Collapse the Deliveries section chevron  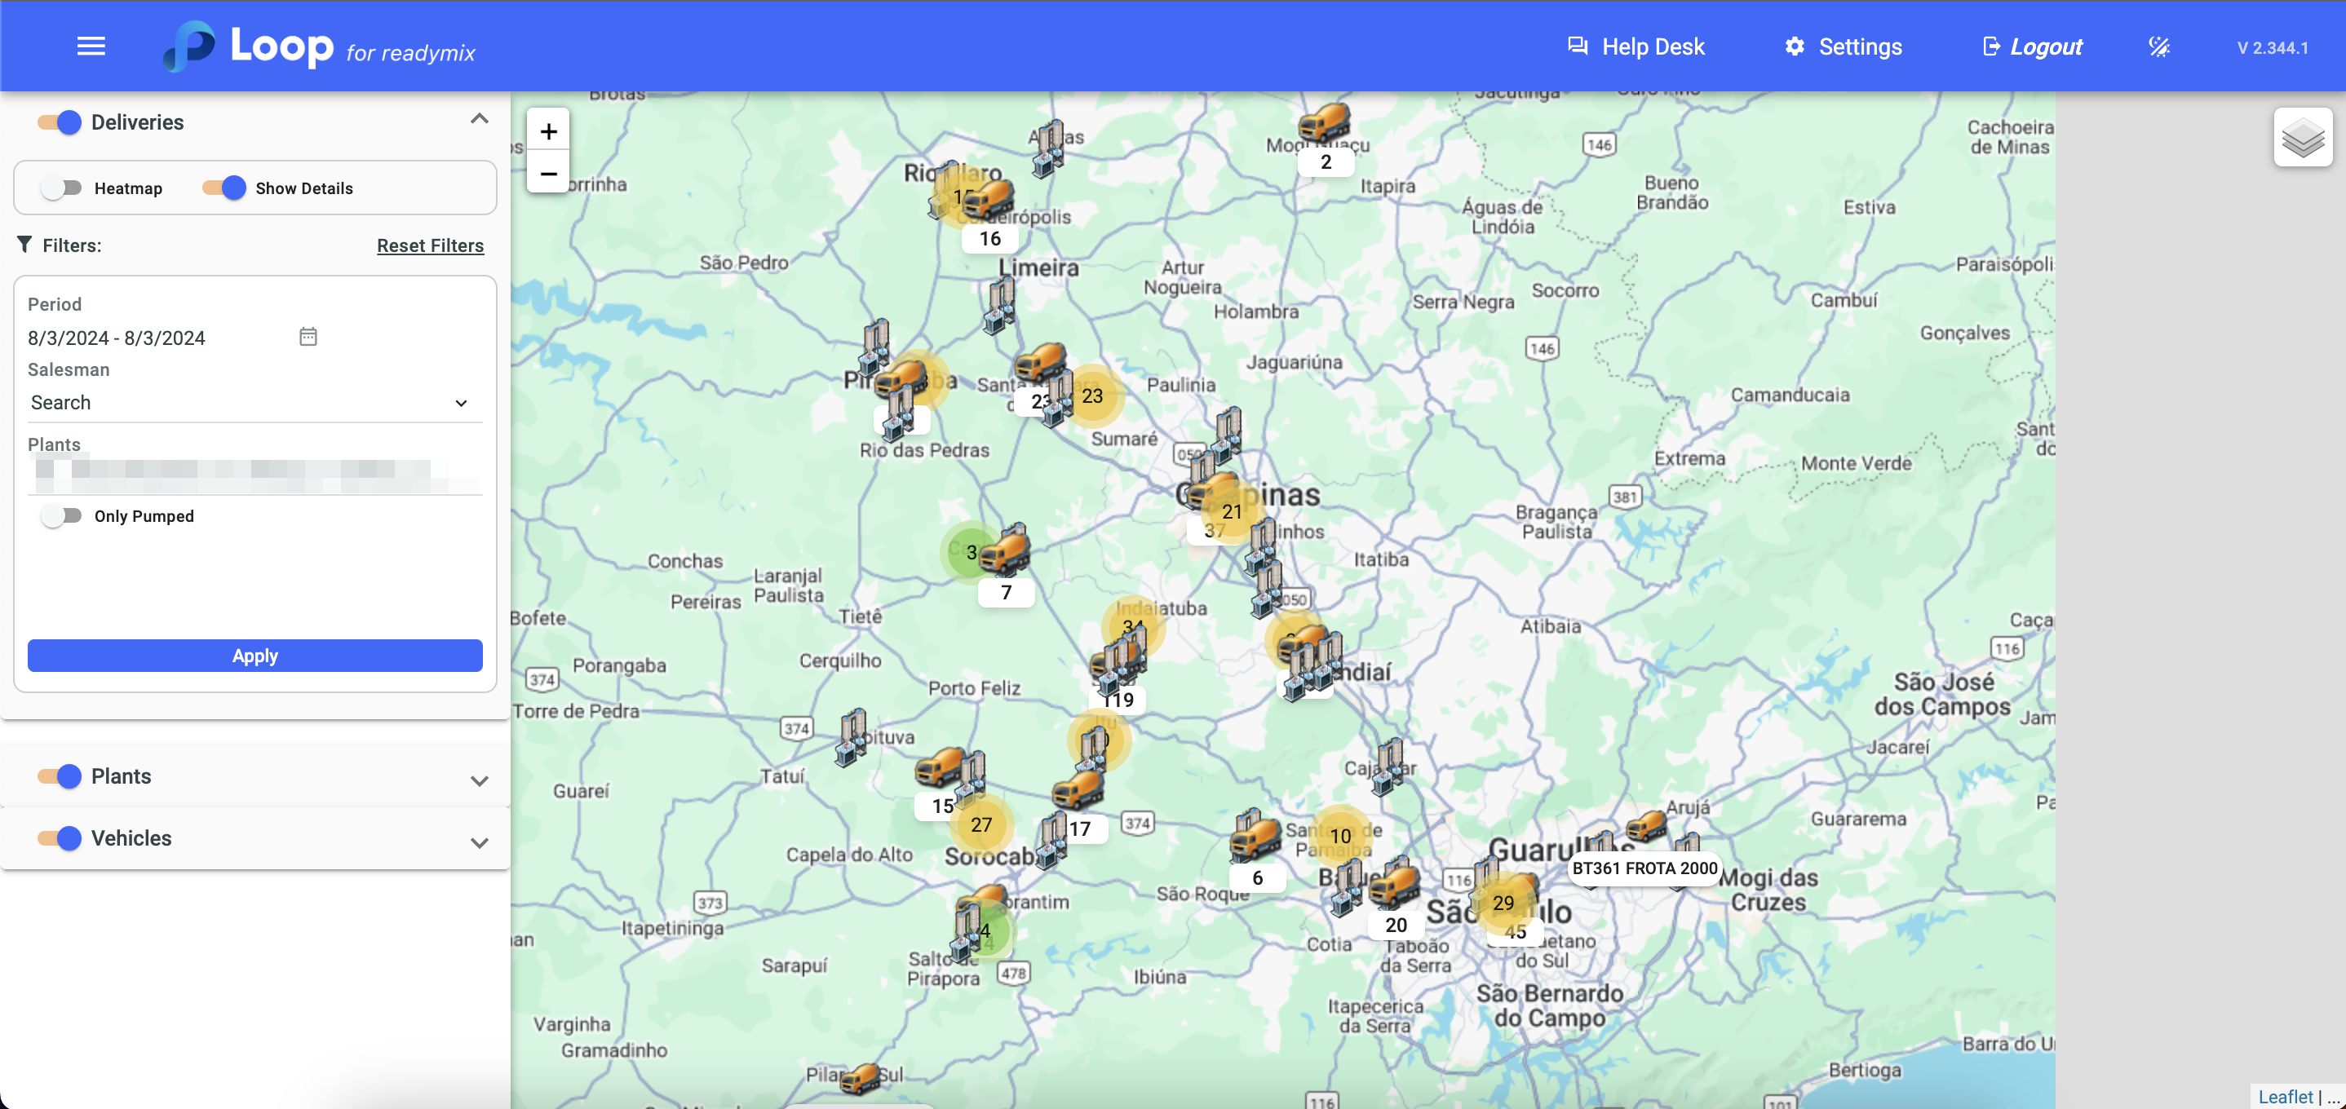point(479,119)
